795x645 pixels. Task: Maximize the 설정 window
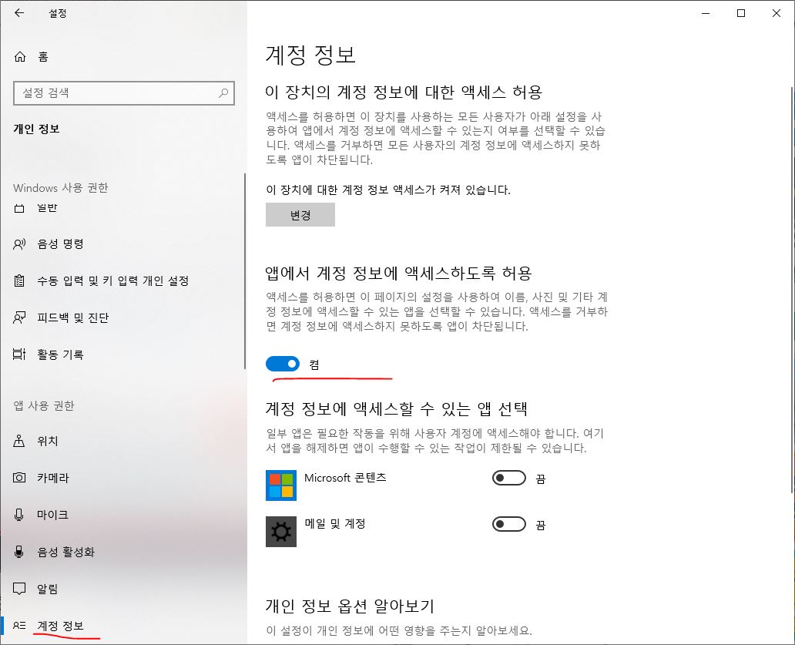[741, 13]
